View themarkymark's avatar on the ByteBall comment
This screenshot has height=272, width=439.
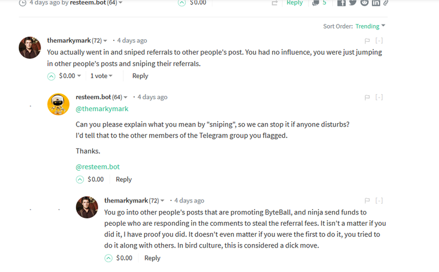tap(87, 207)
